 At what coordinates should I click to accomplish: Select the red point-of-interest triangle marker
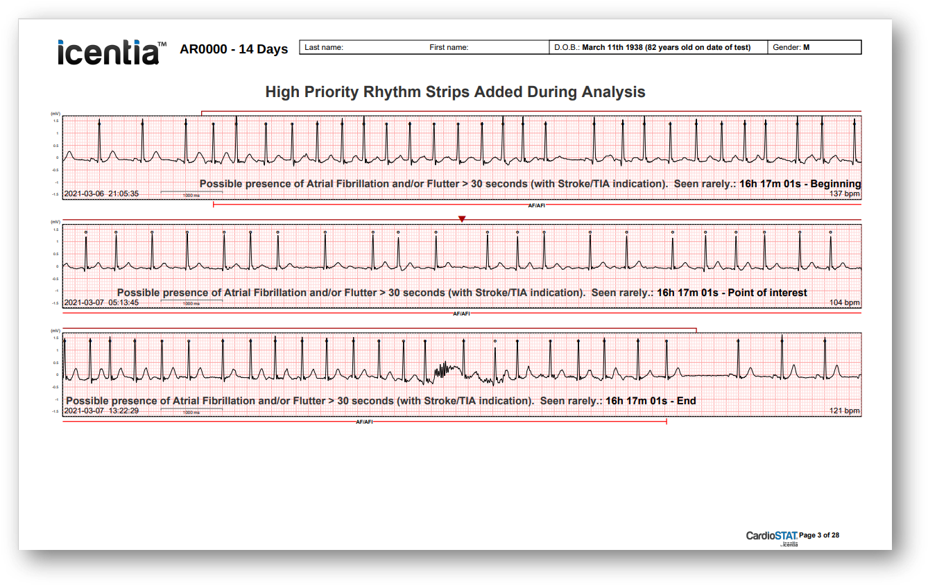462,218
